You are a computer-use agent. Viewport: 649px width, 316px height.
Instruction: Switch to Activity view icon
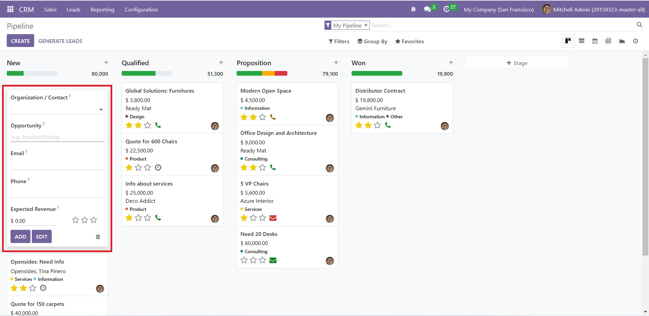tap(635, 41)
